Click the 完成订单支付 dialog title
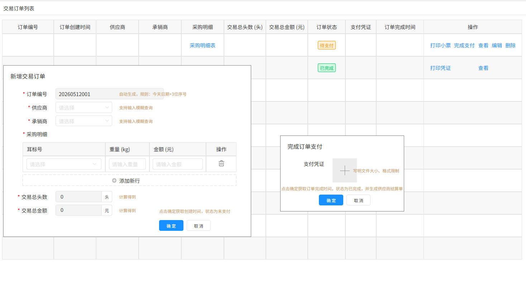This screenshot has height=281, width=526. point(305,147)
